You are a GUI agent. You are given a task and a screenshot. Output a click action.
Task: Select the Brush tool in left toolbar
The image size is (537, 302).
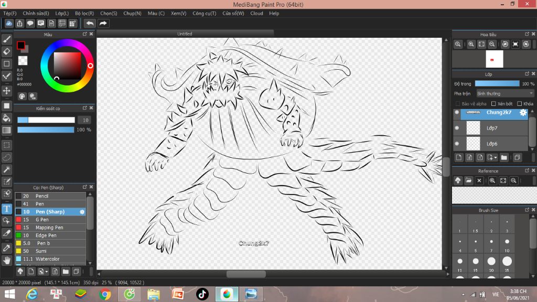(x=6, y=39)
